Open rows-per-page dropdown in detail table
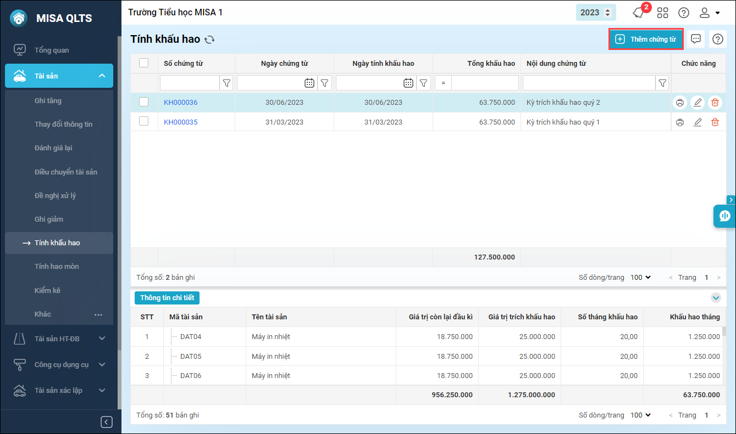736x434 pixels. pos(640,415)
